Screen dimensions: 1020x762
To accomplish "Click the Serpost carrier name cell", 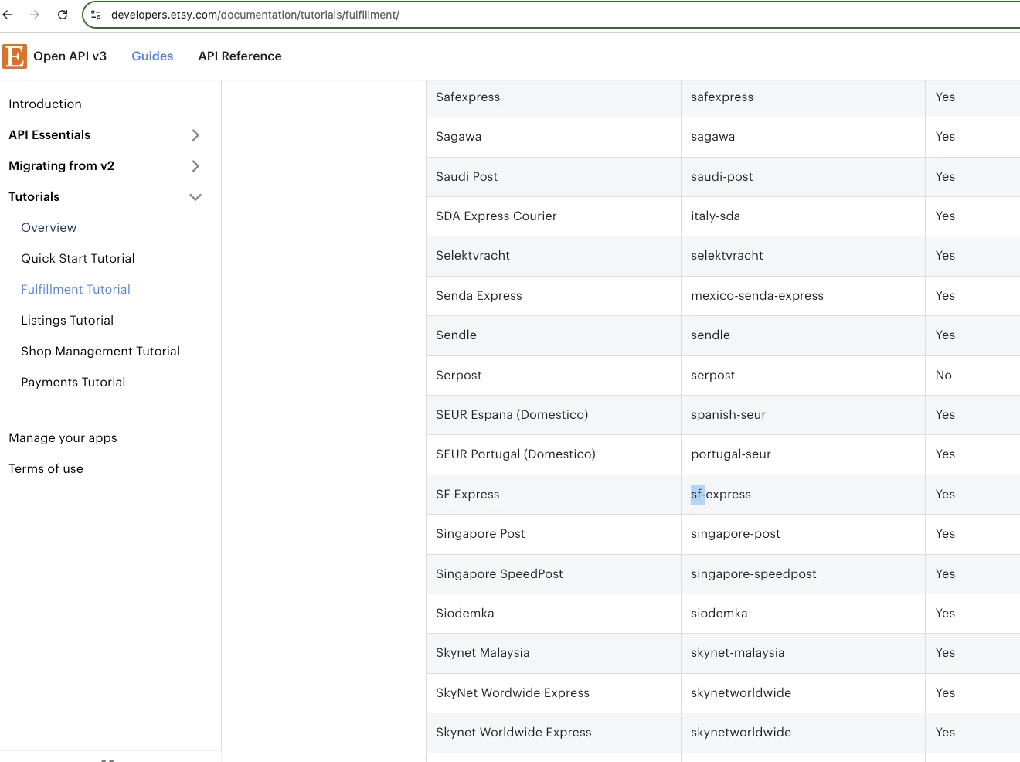I will tap(553, 376).
